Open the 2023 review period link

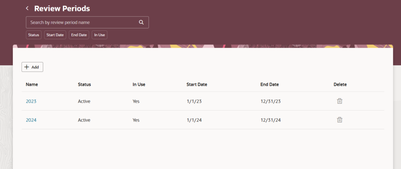(31, 101)
